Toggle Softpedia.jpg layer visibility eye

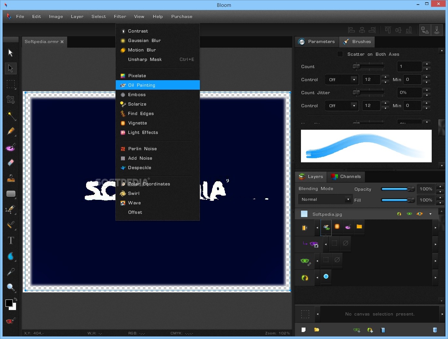point(420,214)
